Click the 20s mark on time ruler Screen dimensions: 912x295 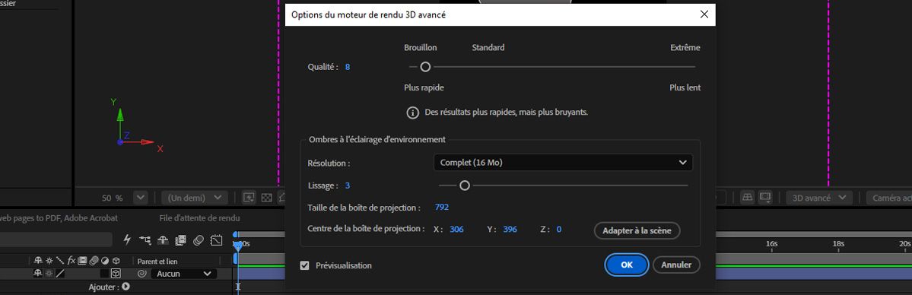(904, 244)
